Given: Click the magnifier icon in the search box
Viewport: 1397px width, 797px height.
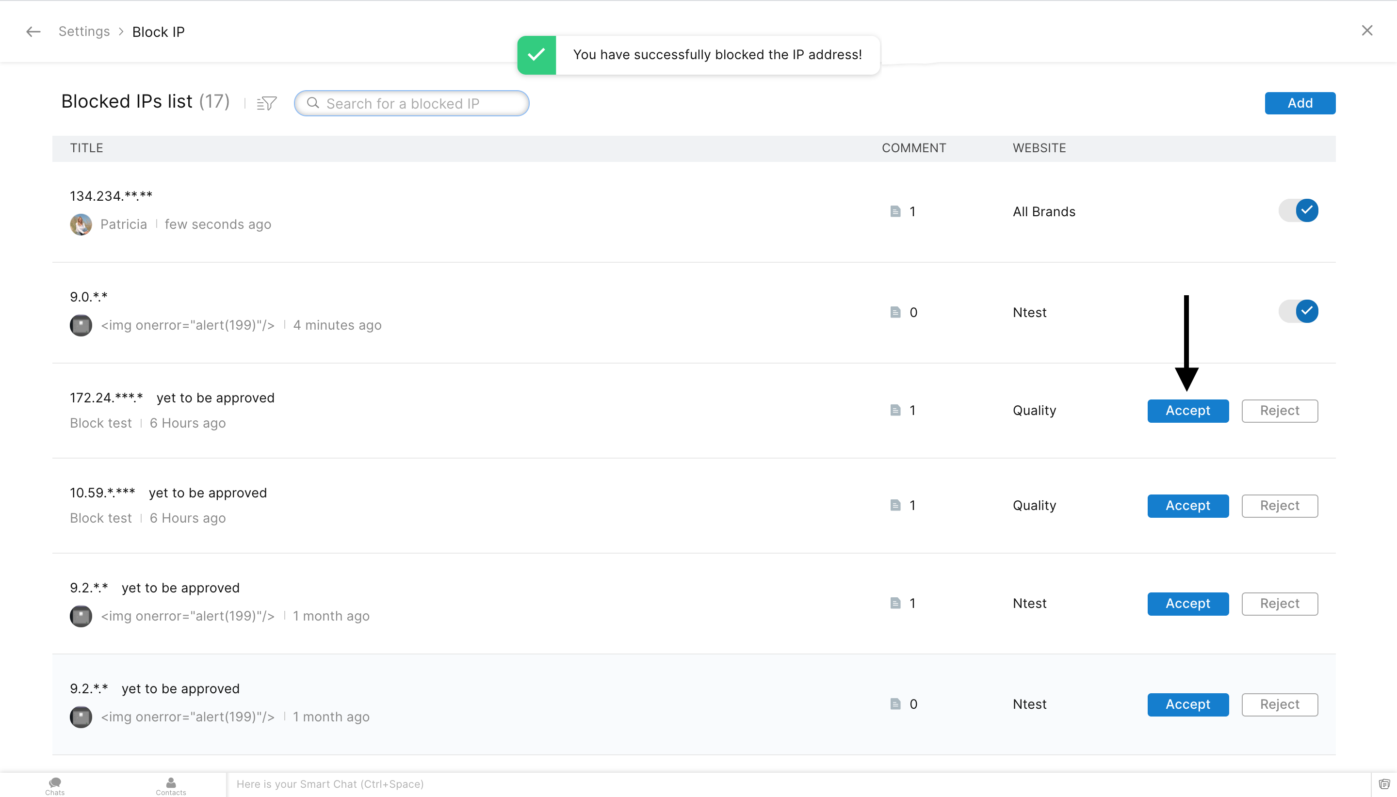Looking at the screenshot, I should click(313, 103).
